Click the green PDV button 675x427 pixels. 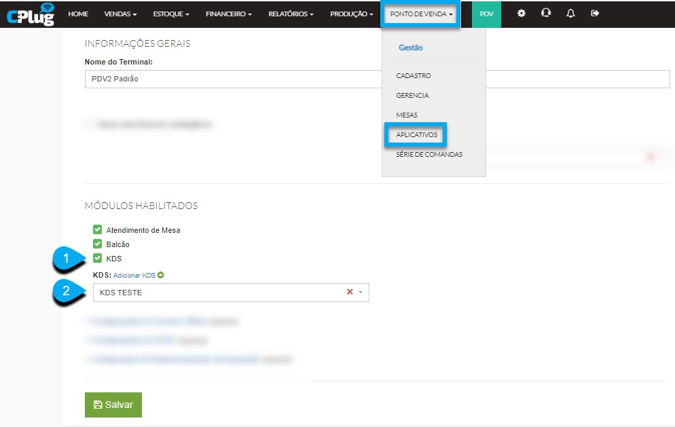tap(486, 14)
